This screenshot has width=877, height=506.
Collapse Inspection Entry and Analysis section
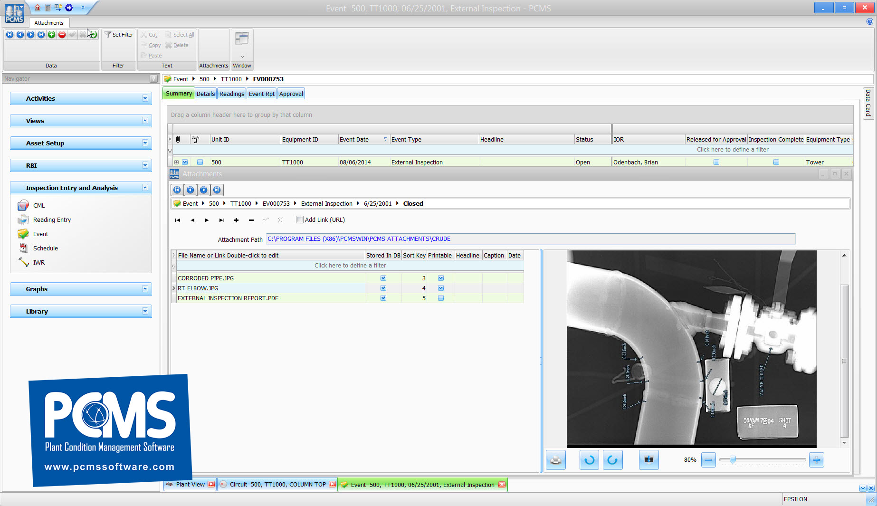pos(145,188)
